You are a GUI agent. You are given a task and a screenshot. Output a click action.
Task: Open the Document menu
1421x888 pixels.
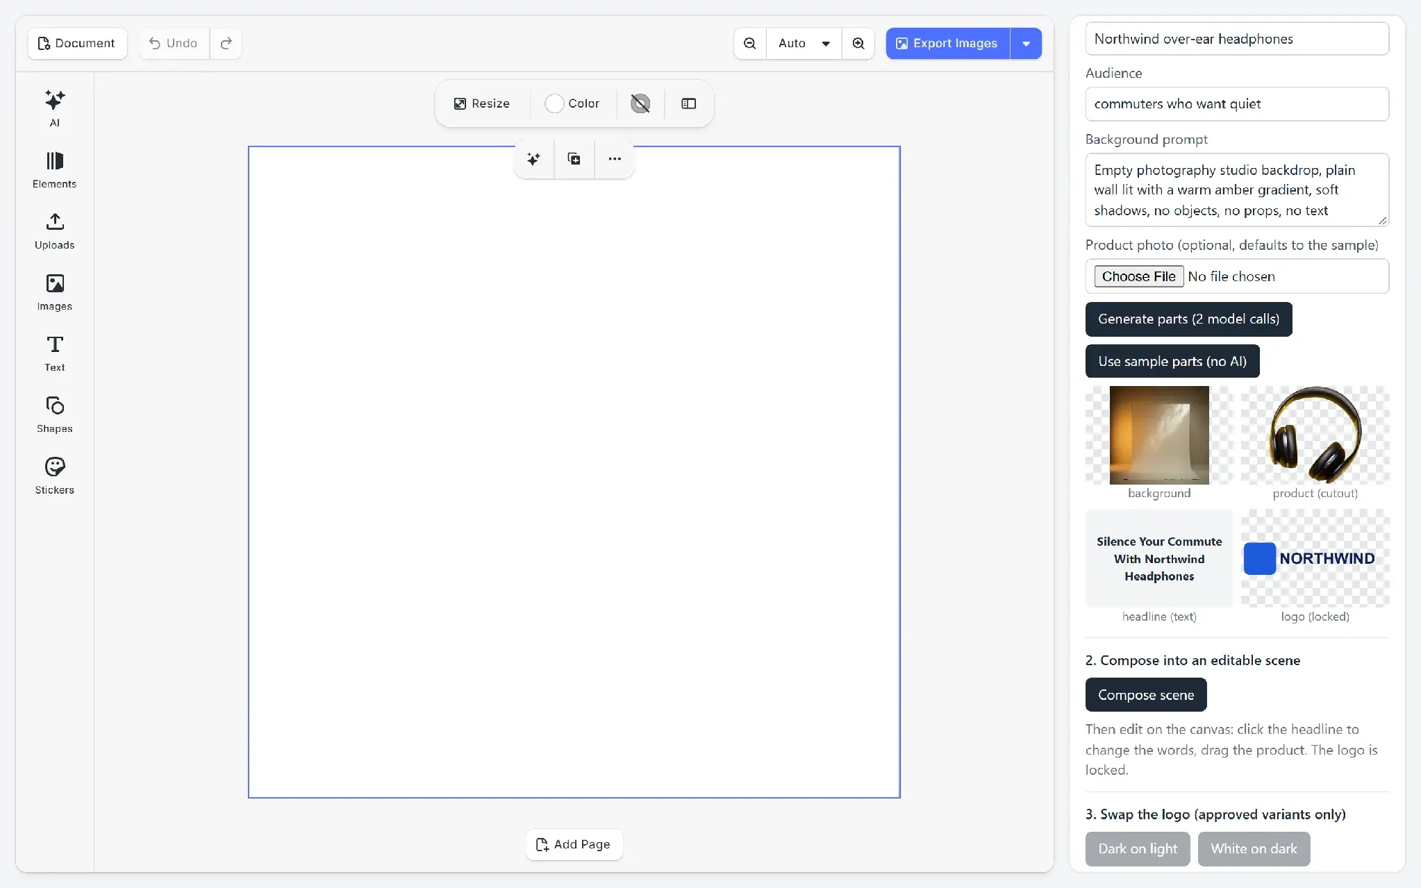point(77,43)
